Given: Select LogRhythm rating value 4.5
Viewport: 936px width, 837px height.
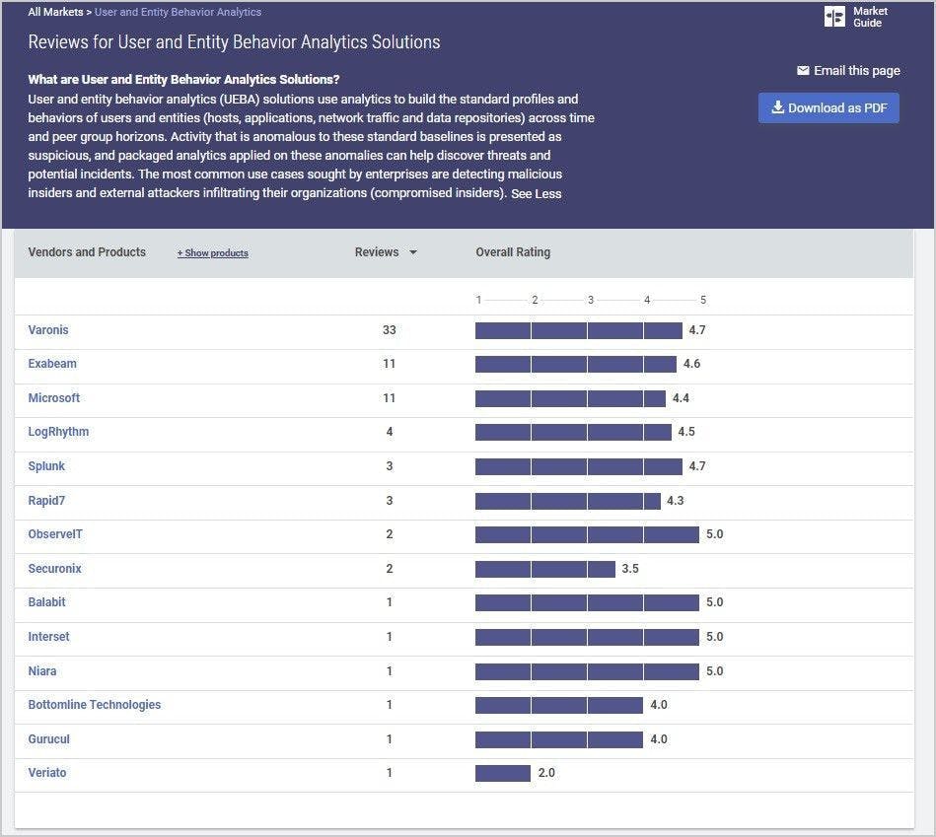Looking at the screenshot, I should (x=686, y=432).
